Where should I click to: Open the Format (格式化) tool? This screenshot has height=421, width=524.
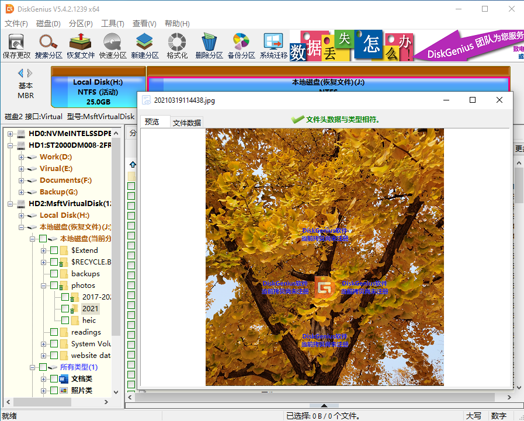177,46
